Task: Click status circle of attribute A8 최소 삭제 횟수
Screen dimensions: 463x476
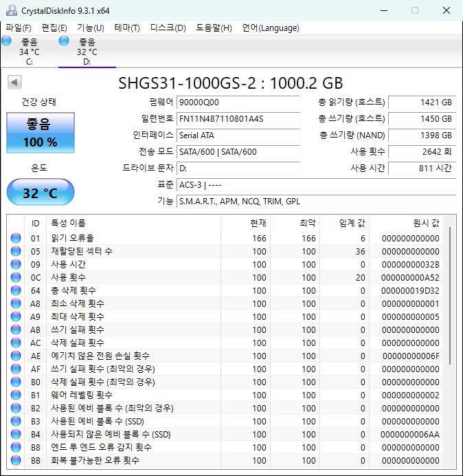Action: (x=16, y=303)
